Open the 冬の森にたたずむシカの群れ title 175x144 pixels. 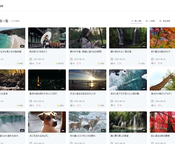[83, 136]
